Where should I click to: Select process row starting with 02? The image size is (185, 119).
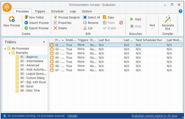click(x=116, y=49)
